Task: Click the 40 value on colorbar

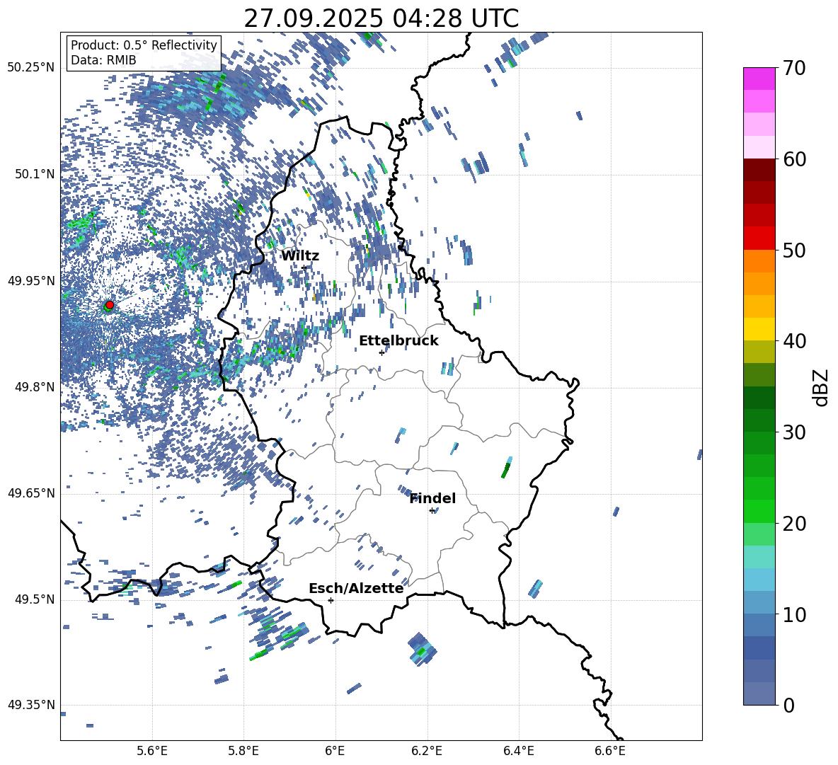Action: coord(794,341)
